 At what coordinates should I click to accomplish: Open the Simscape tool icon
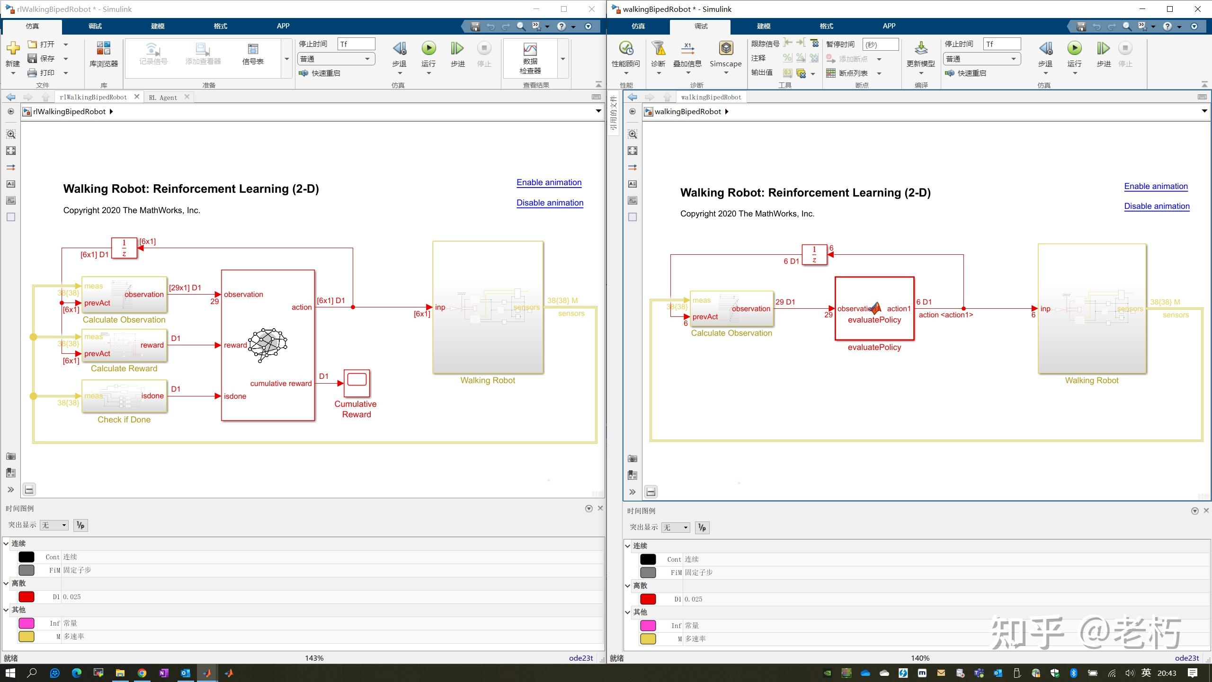[x=725, y=49]
